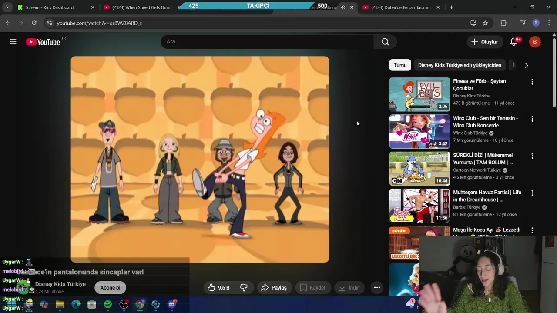
Task: Open Fineas ve Förb video thumbnail
Action: (419, 94)
